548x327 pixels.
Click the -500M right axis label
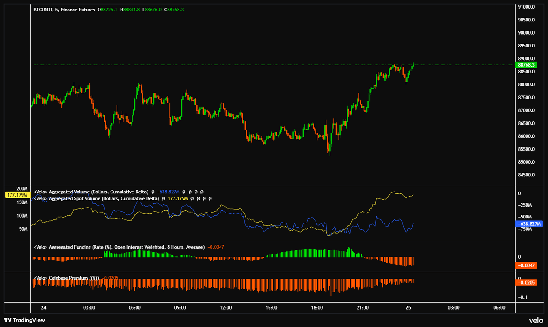[525, 217]
